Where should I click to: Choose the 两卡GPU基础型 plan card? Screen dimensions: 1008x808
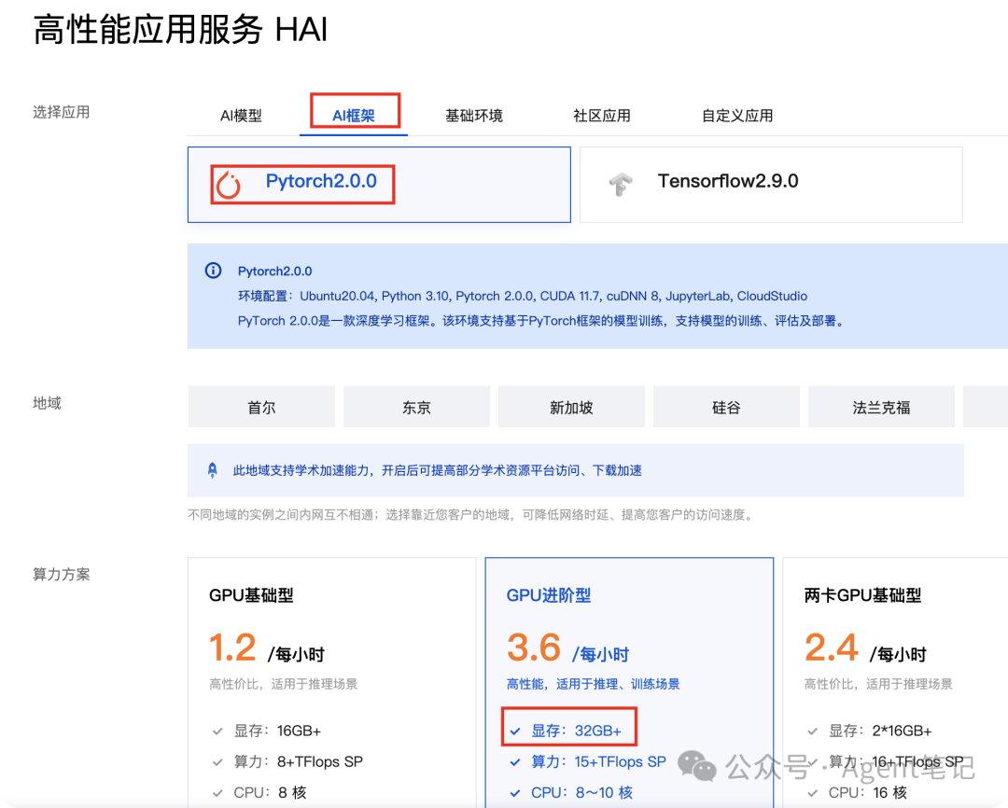[x=895, y=683]
